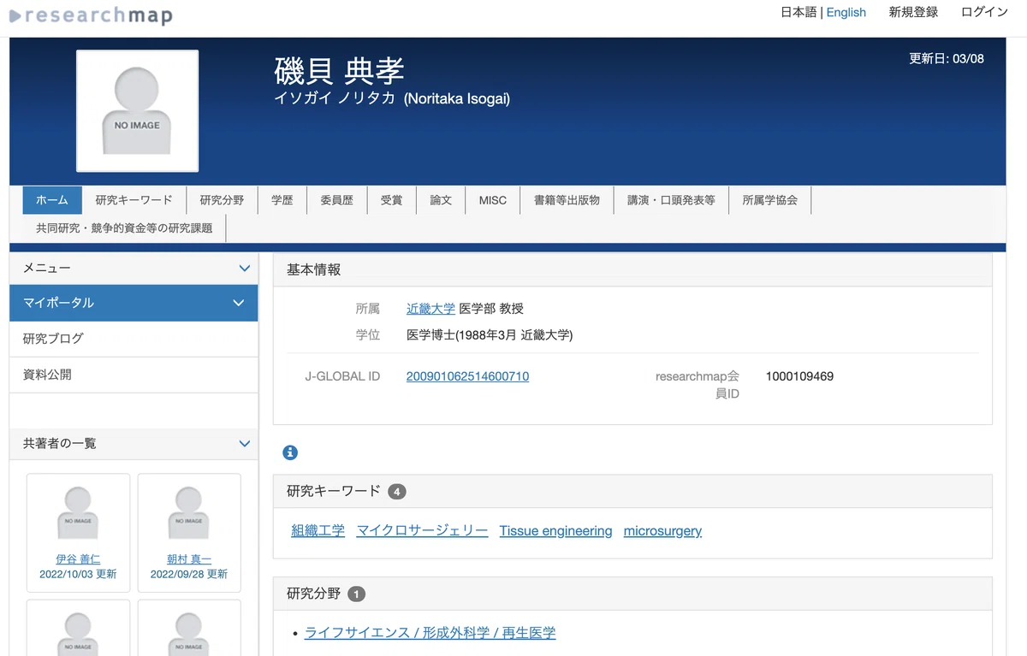Open 伊谷 善仁 coauthor avatar
The width and height of the screenshot is (1027, 656).
pos(78,513)
